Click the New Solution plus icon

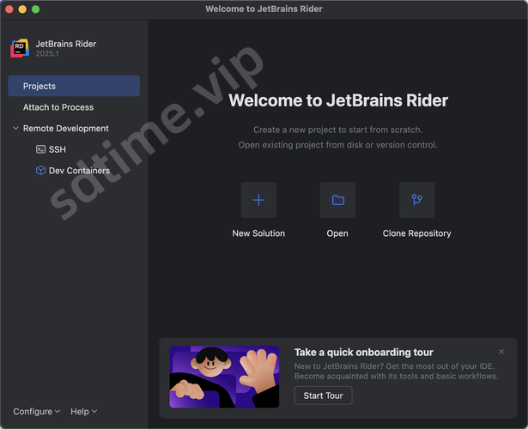click(x=258, y=200)
